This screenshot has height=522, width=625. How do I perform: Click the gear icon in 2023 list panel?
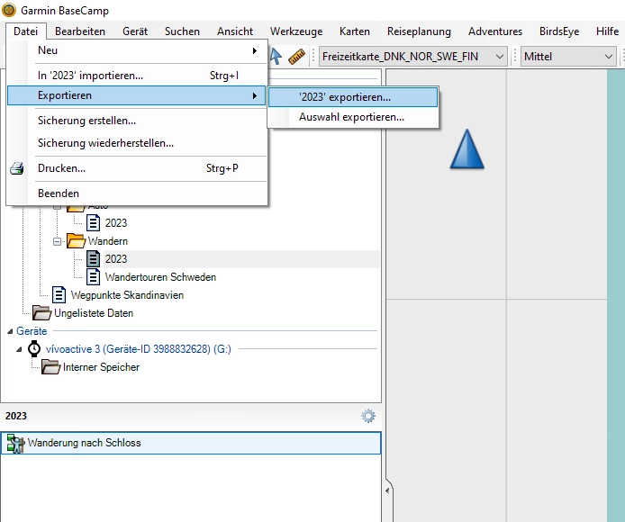[368, 416]
